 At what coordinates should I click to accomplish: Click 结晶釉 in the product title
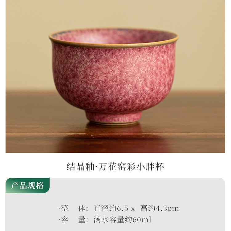[x=80, y=167]
